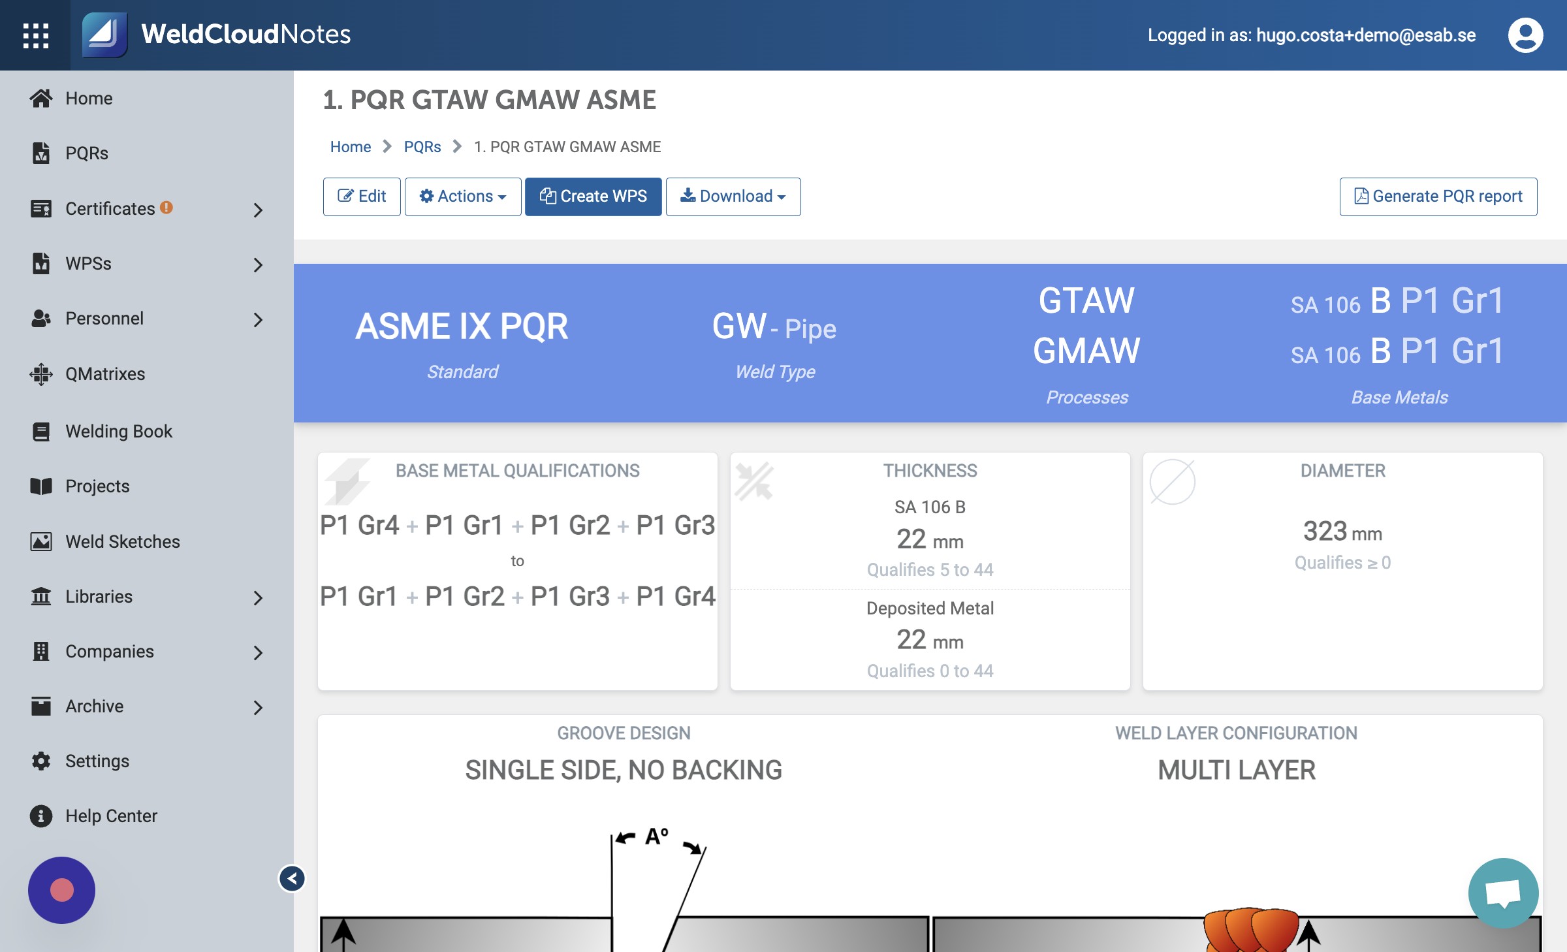The width and height of the screenshot is (1567, 952).
Task: Open Welding Book in the sidebar
Action: tap(119, 432)
